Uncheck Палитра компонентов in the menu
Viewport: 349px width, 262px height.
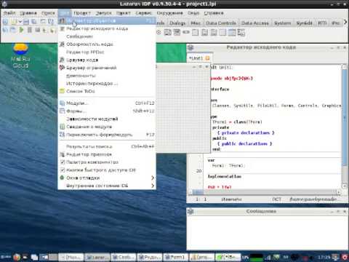[107, 162]
